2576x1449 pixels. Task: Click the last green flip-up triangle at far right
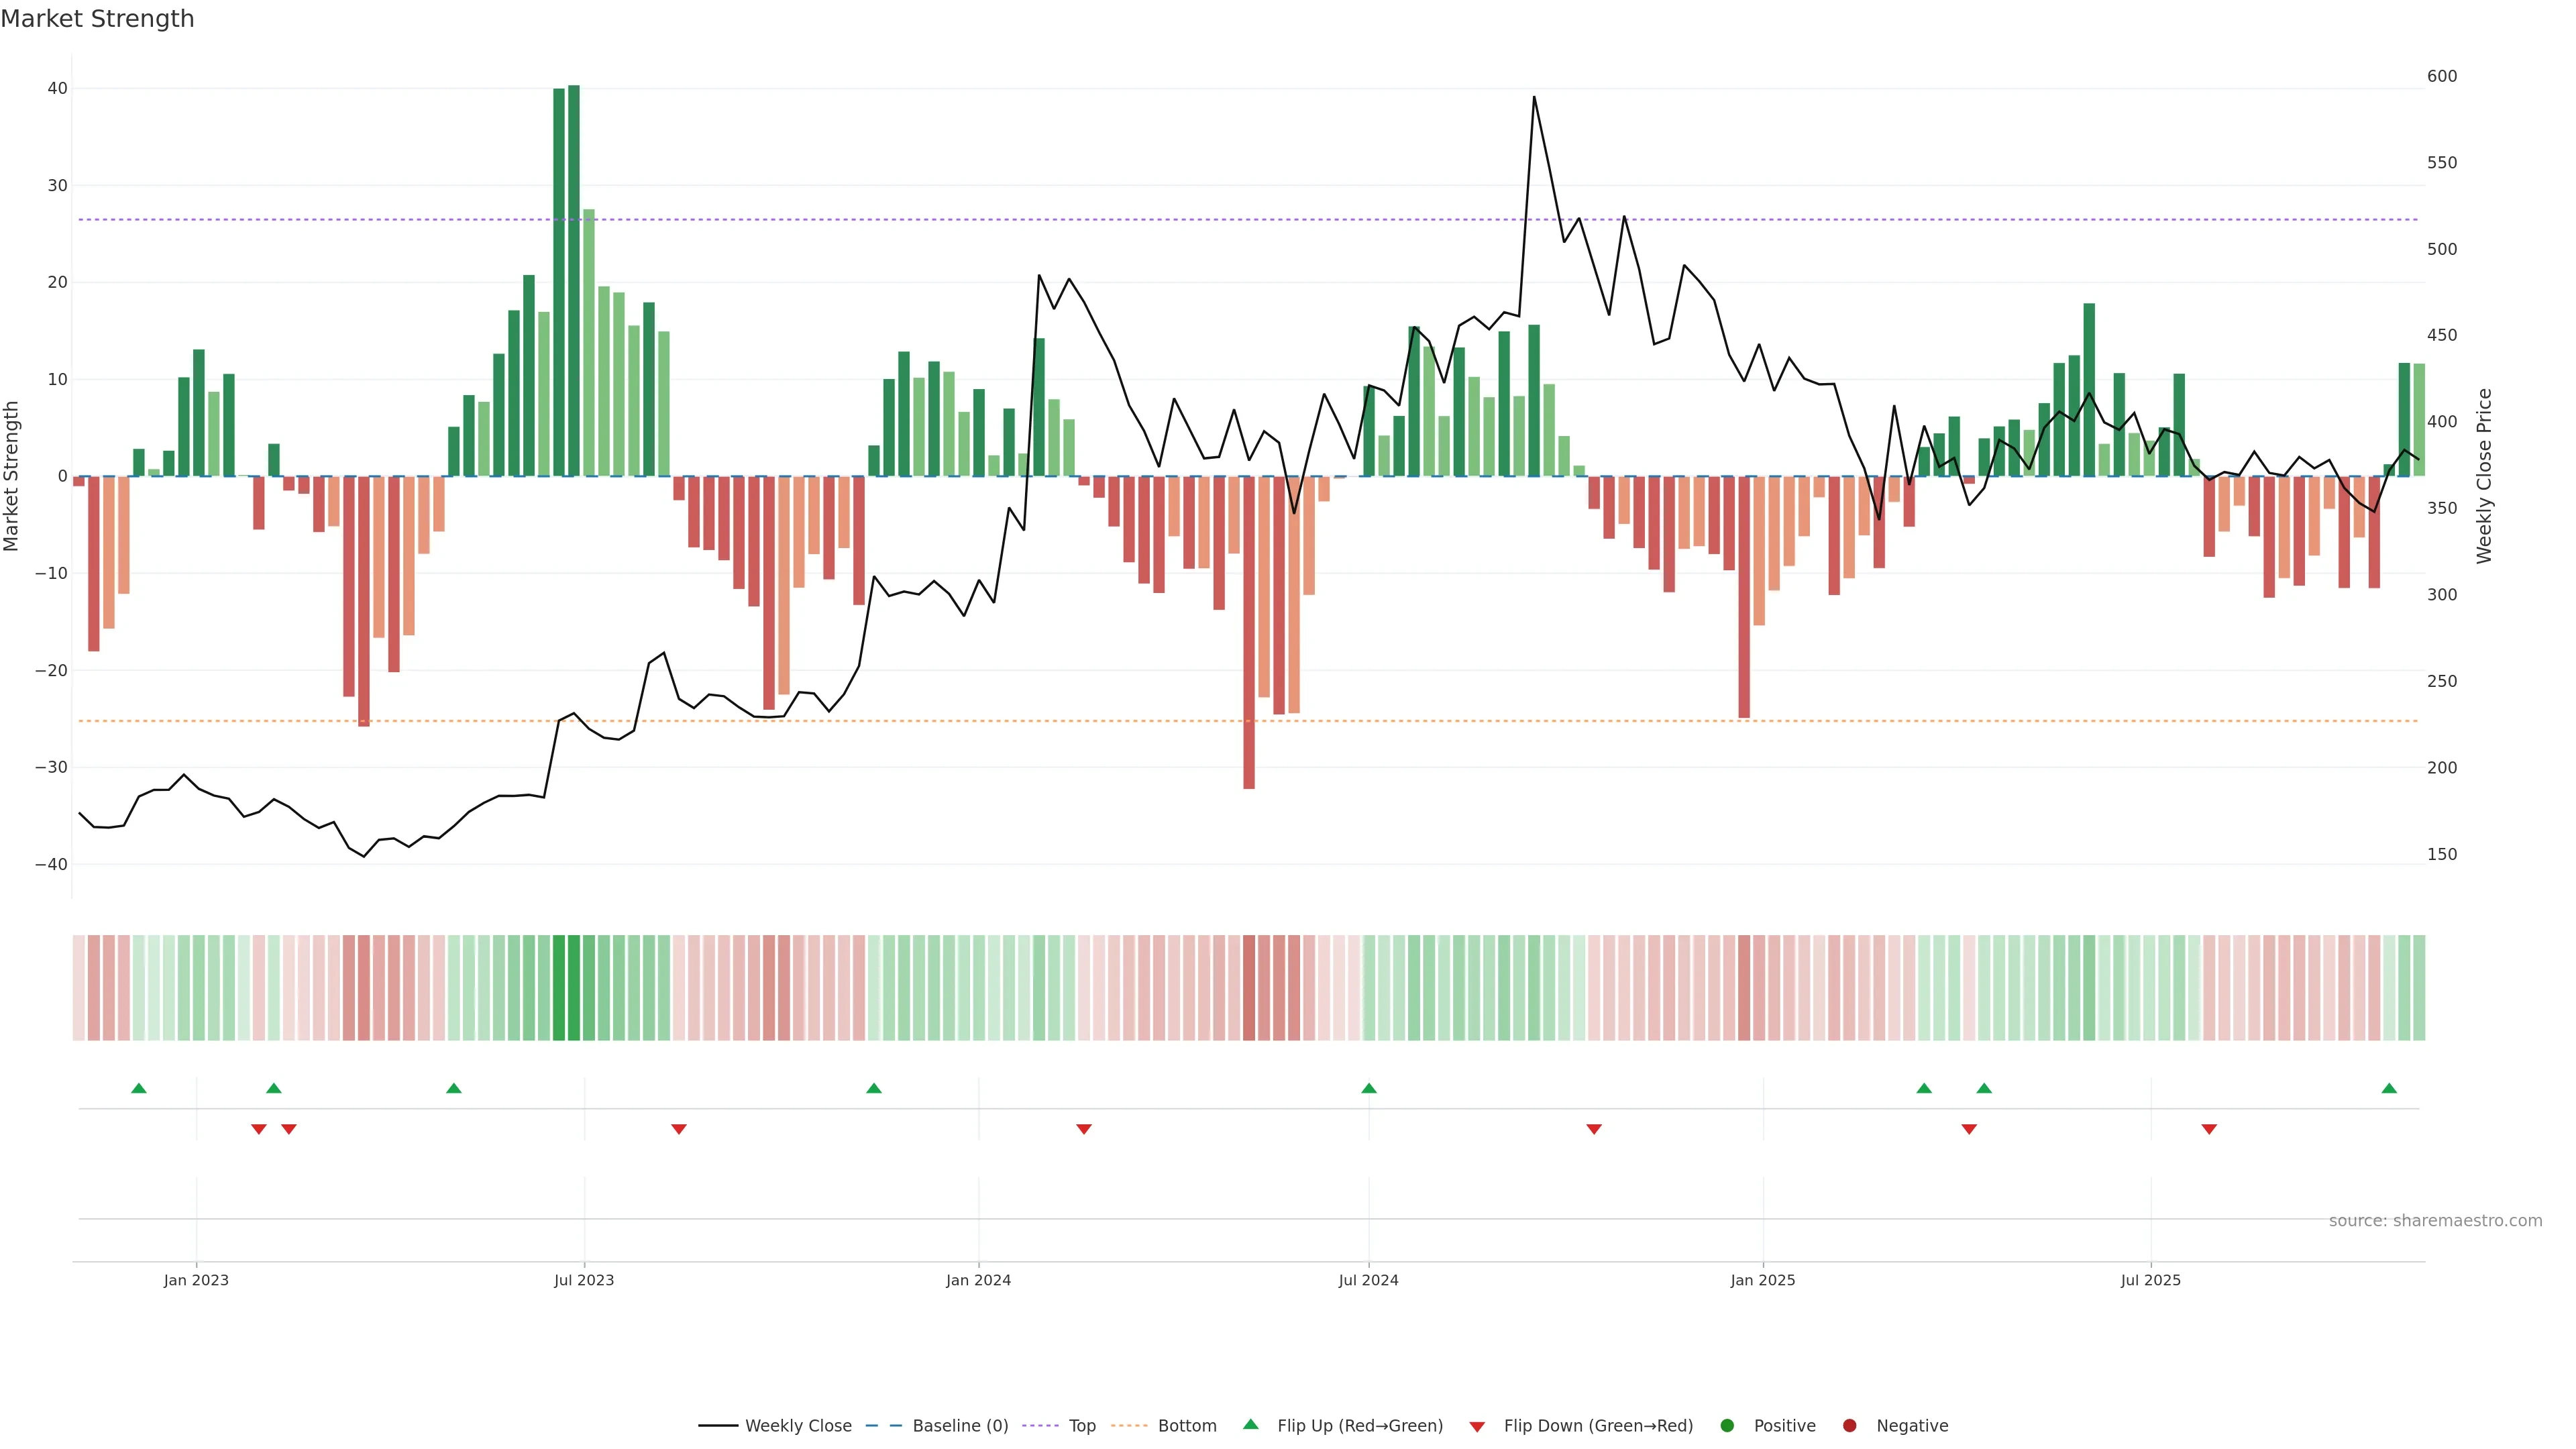pyautogui.click(x=2389, y=1088)
